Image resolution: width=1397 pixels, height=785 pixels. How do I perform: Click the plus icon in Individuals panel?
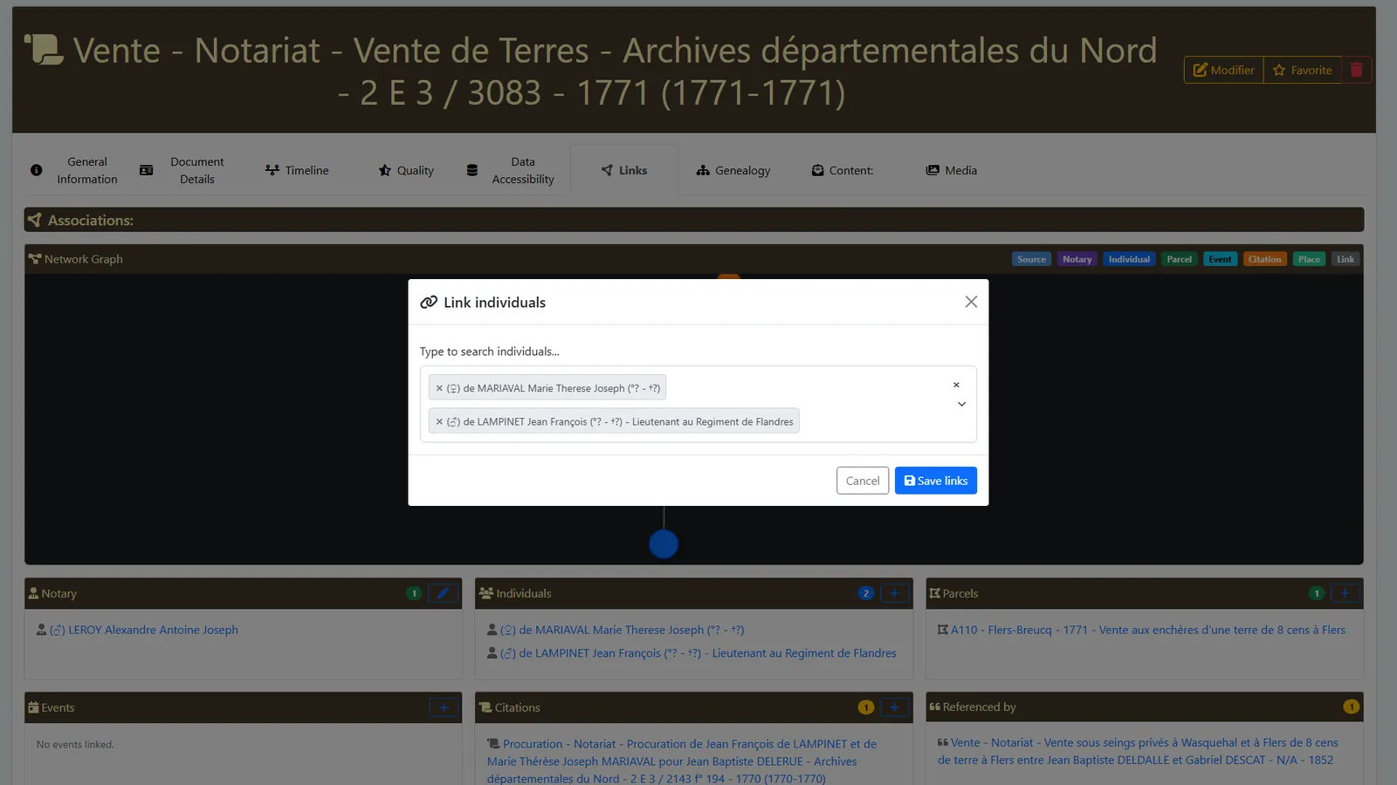(894, 593)
